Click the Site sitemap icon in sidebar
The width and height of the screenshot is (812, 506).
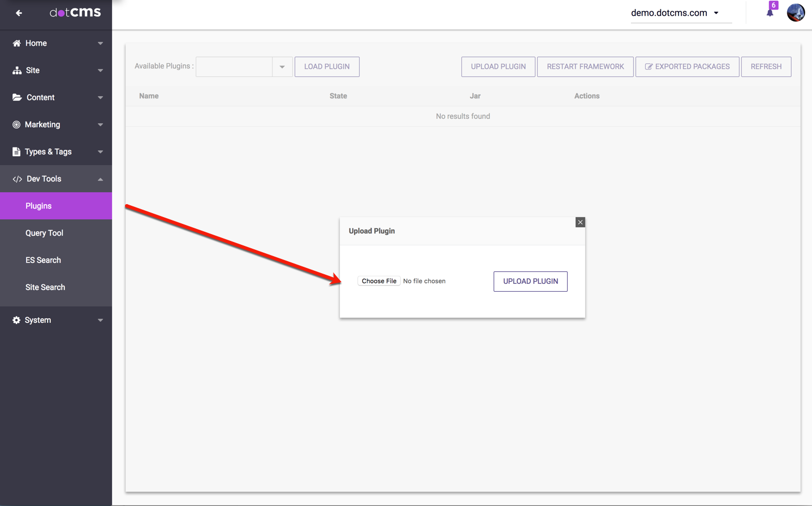tap(17, 70)
